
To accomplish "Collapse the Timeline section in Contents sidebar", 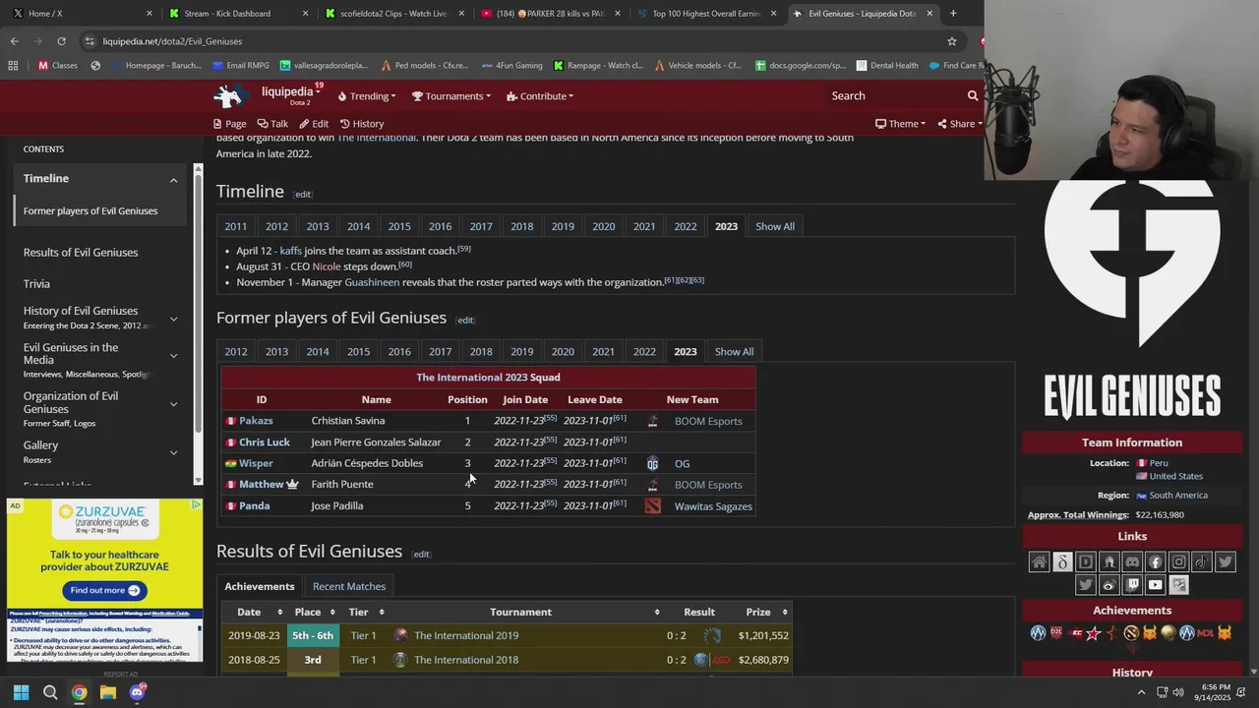I will 173,180.
